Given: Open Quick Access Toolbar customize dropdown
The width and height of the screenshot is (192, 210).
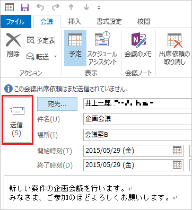Looking at the screenshot, I should (x=99, y=8).
